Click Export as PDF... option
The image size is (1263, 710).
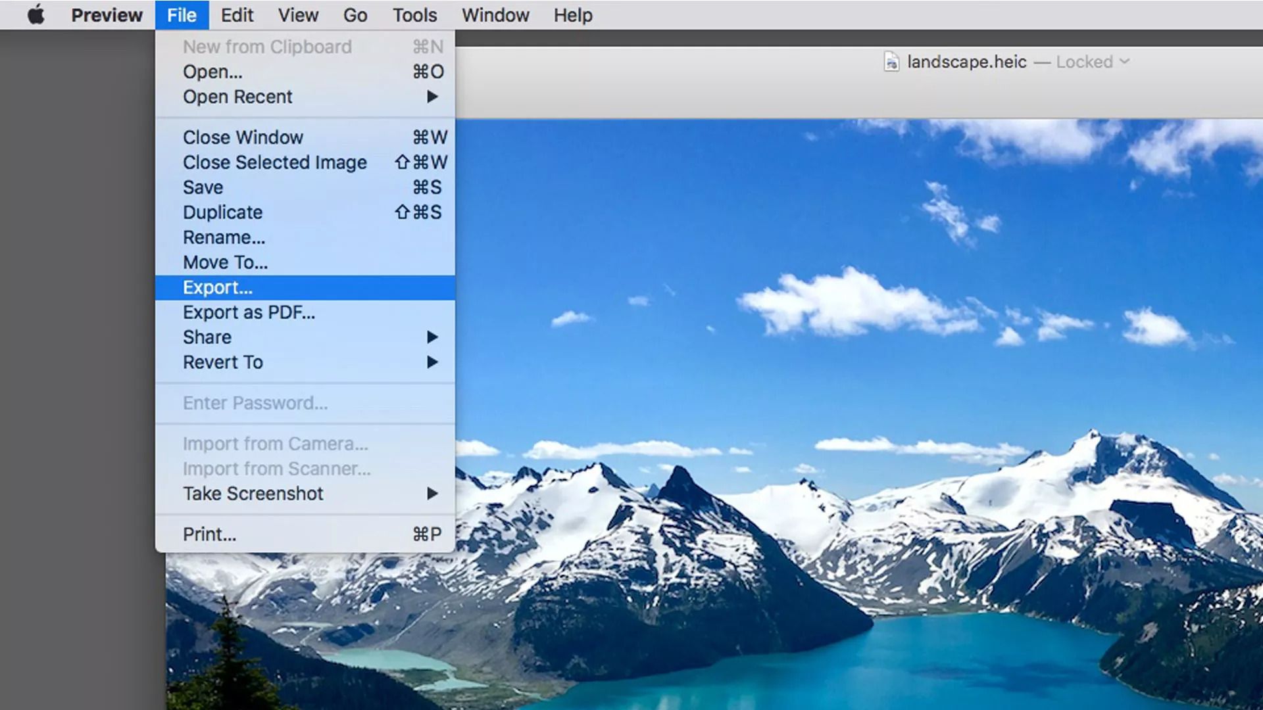(248, 311)
